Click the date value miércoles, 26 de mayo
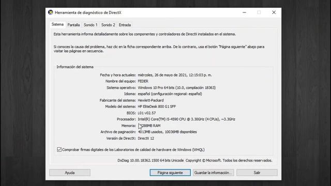 (x=175, y=75)
